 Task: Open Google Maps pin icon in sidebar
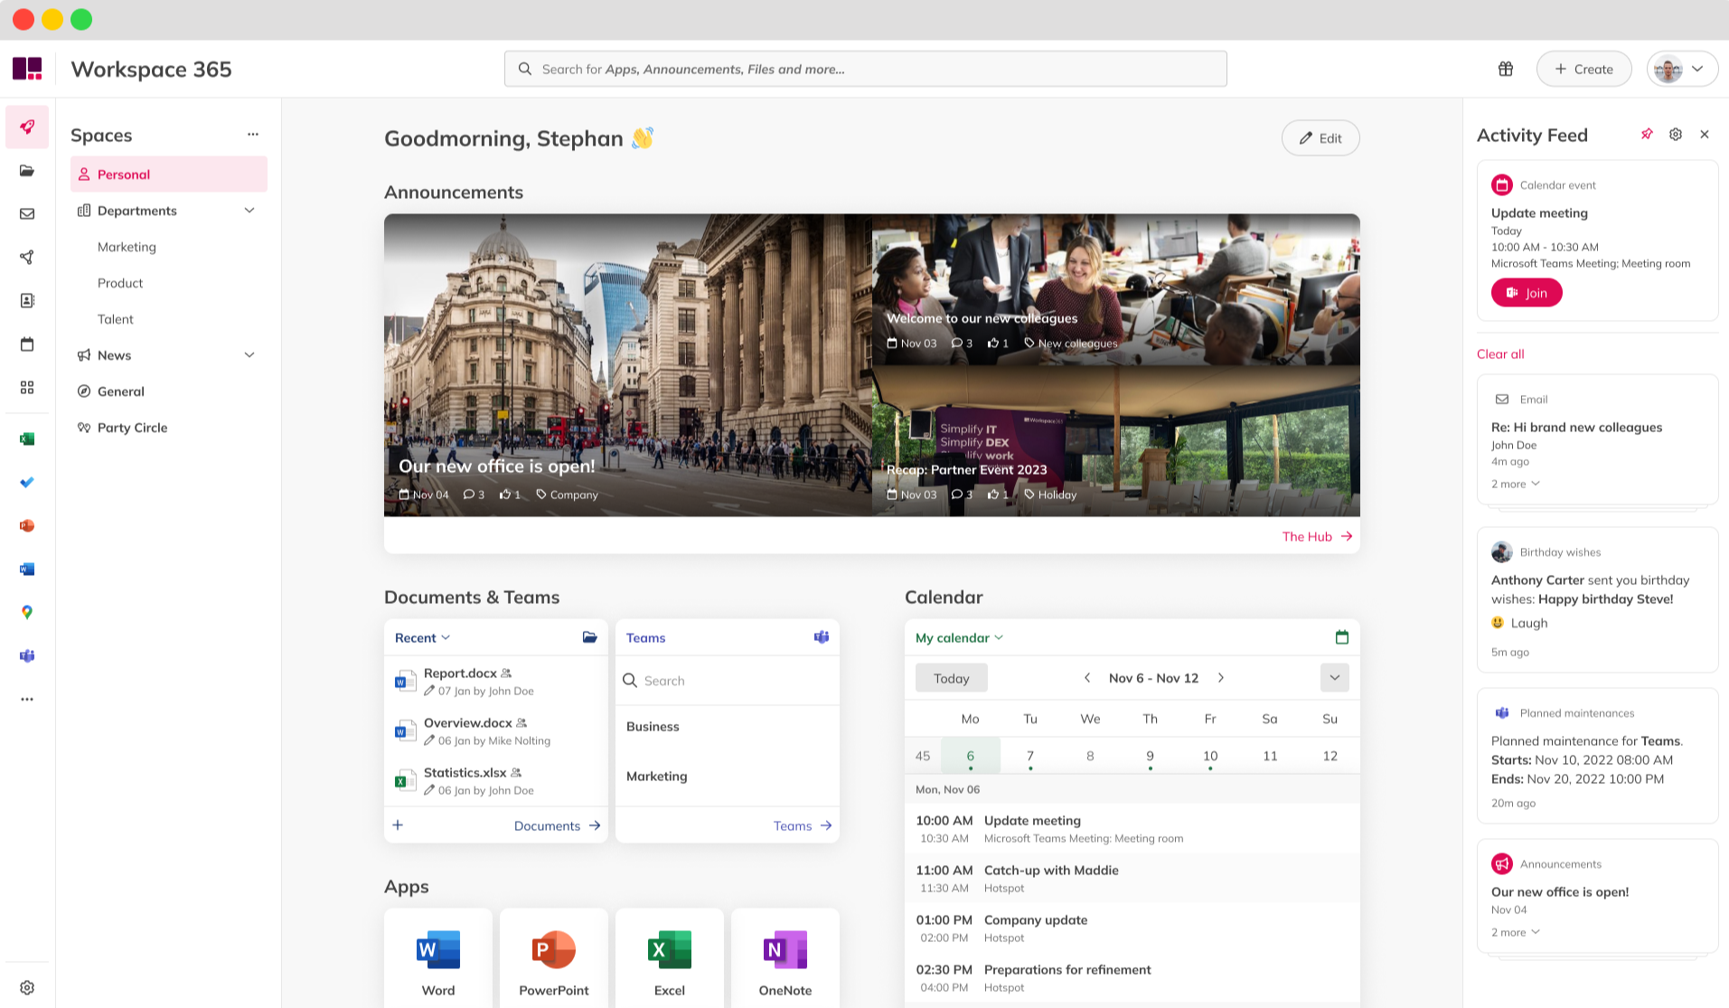point(27,612)
